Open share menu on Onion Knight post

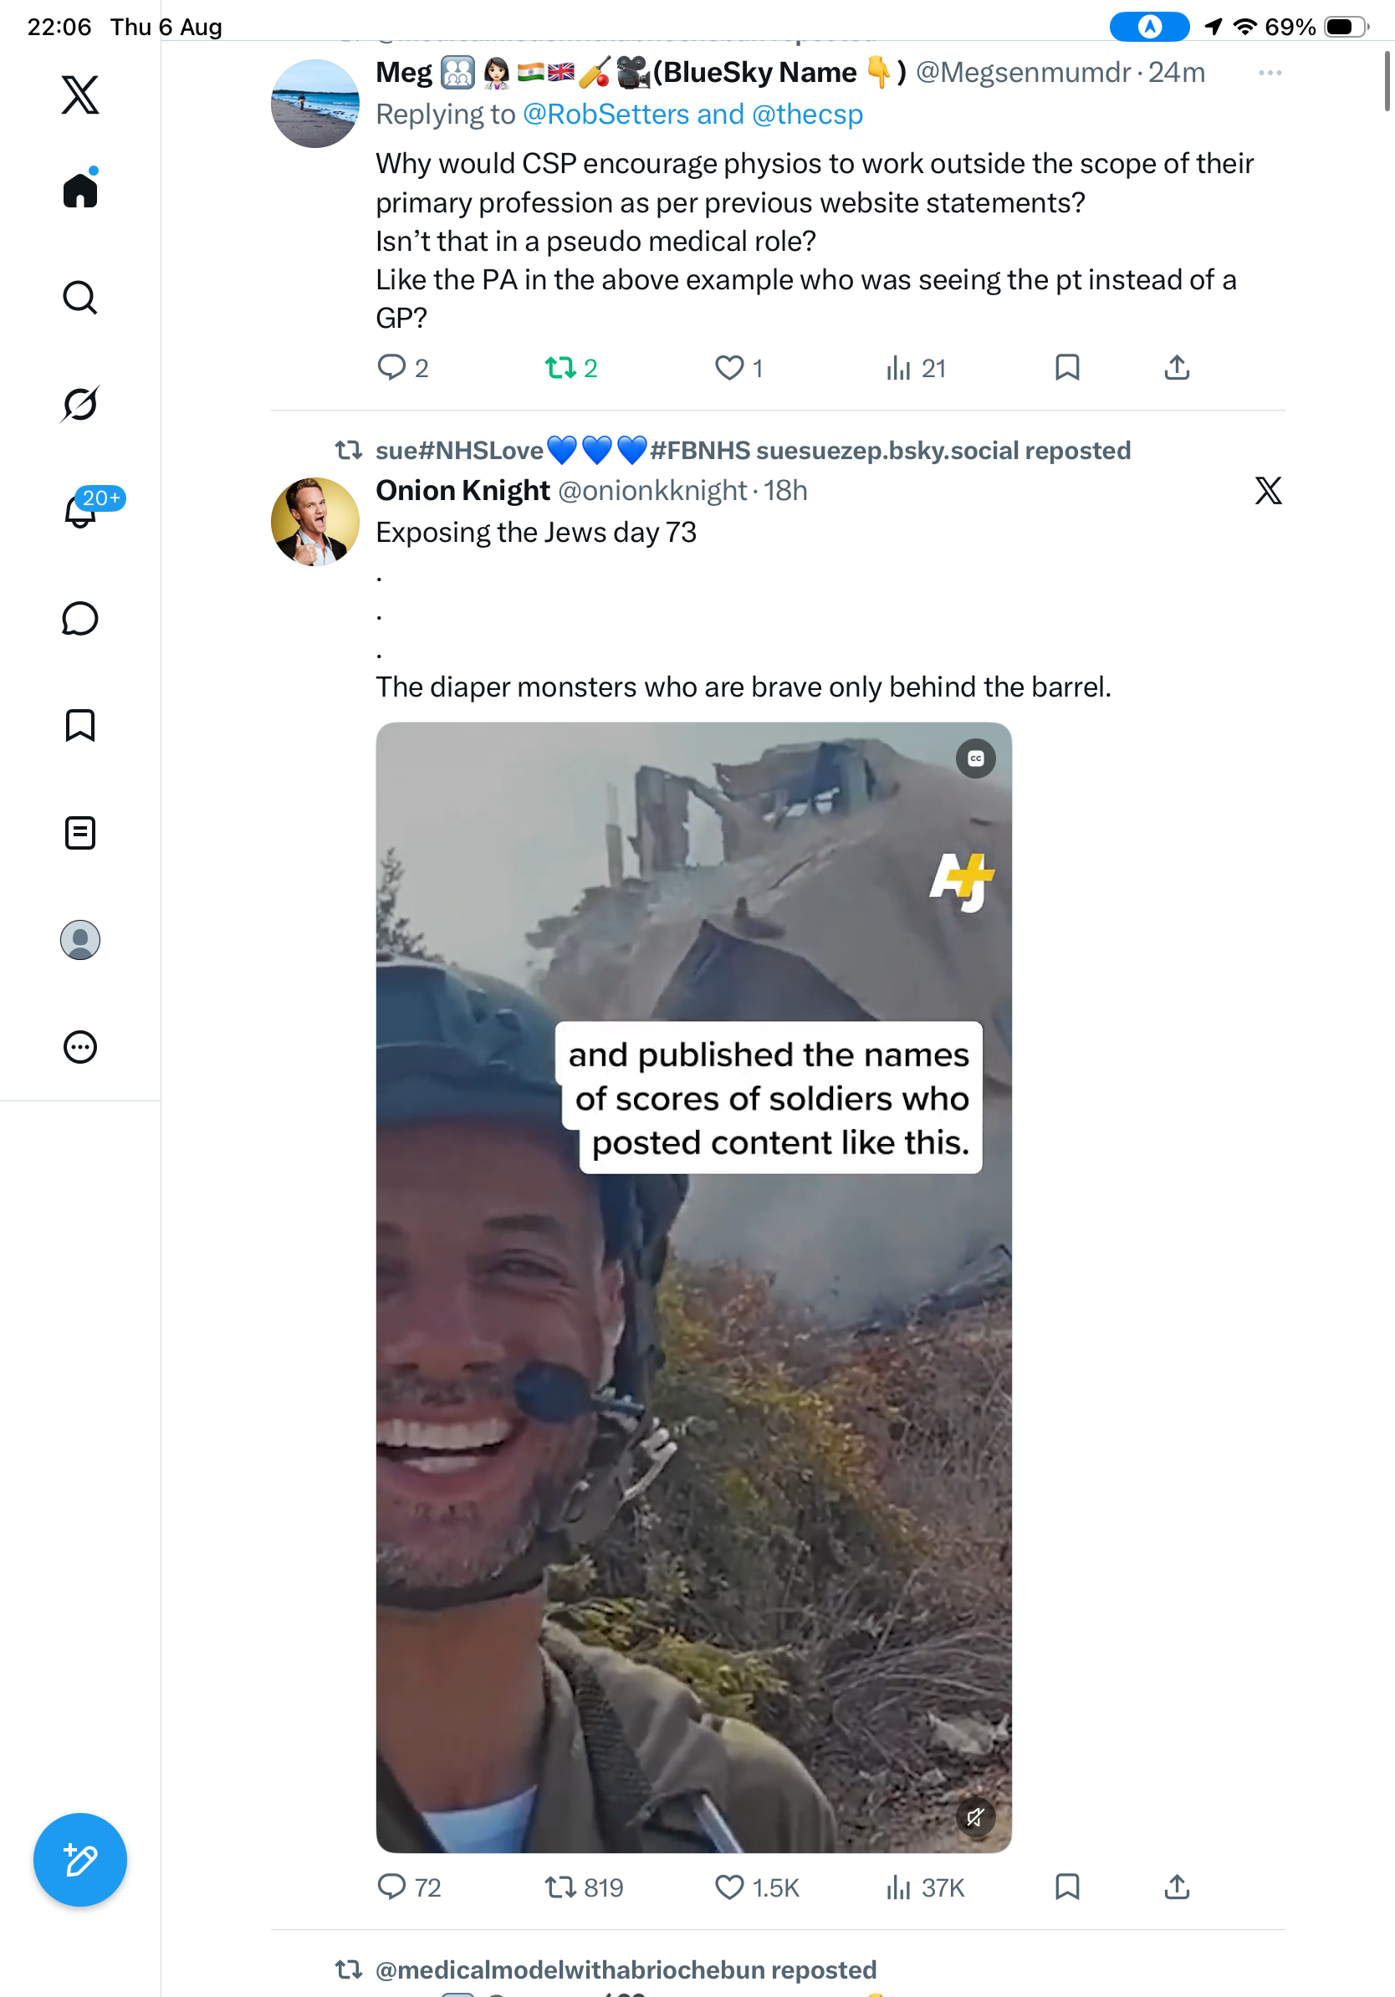[1177, 1887]
